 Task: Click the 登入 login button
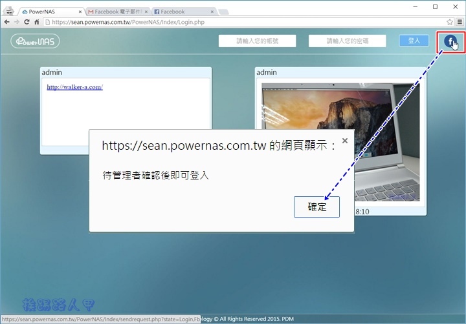pyautogui.click(x=414, y=41)
